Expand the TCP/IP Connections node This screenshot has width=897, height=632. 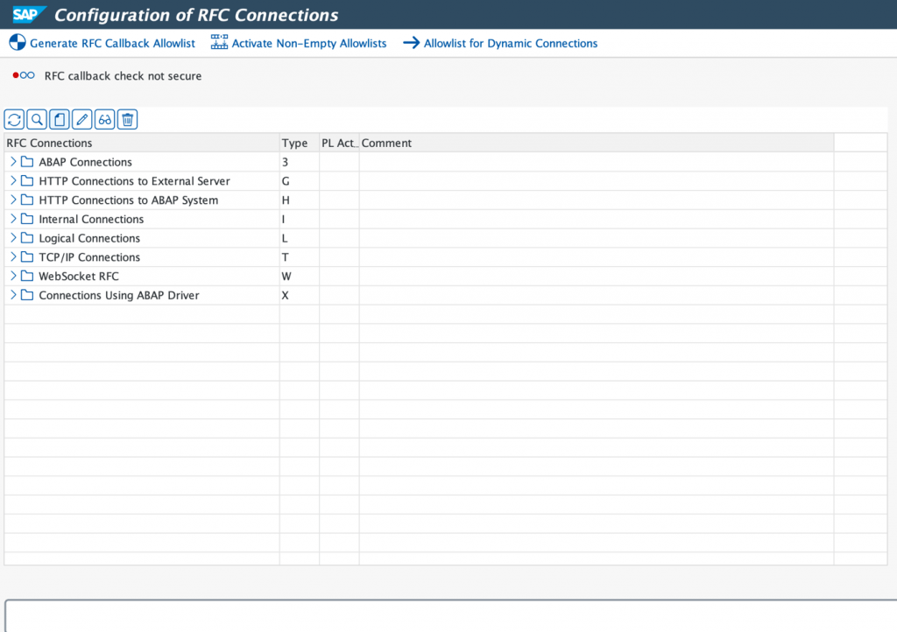point(13,257)
